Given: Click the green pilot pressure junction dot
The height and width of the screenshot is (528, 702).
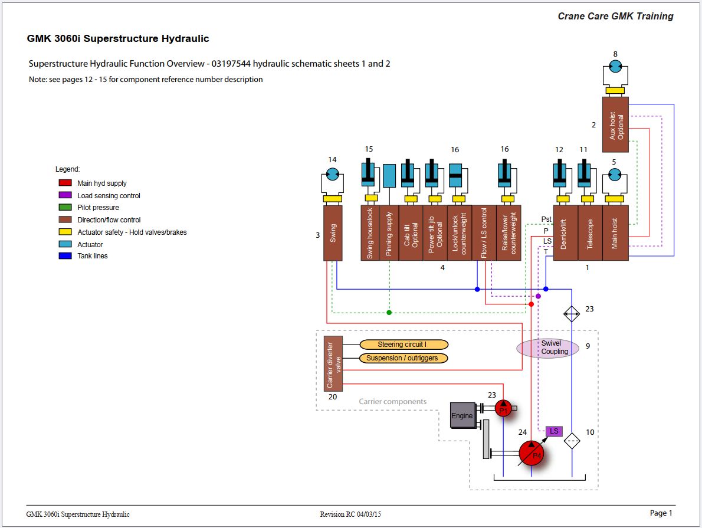Looking at the screenshot, I should pyautogui.click(x=389, y=313).
